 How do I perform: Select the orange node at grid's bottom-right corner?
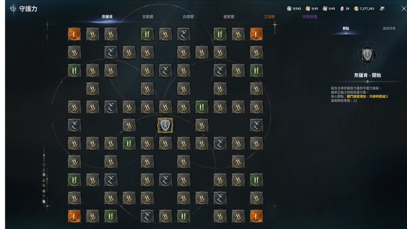click(256, 216)
